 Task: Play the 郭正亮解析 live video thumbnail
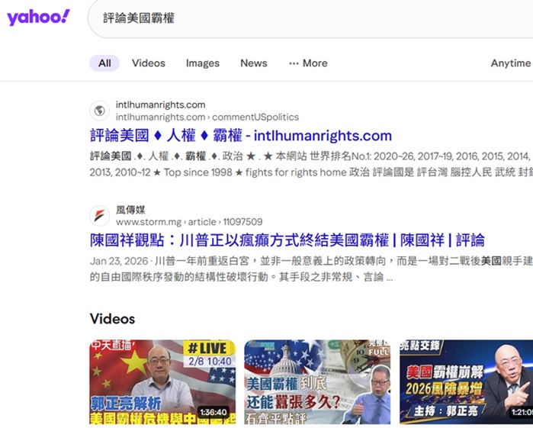162,381
